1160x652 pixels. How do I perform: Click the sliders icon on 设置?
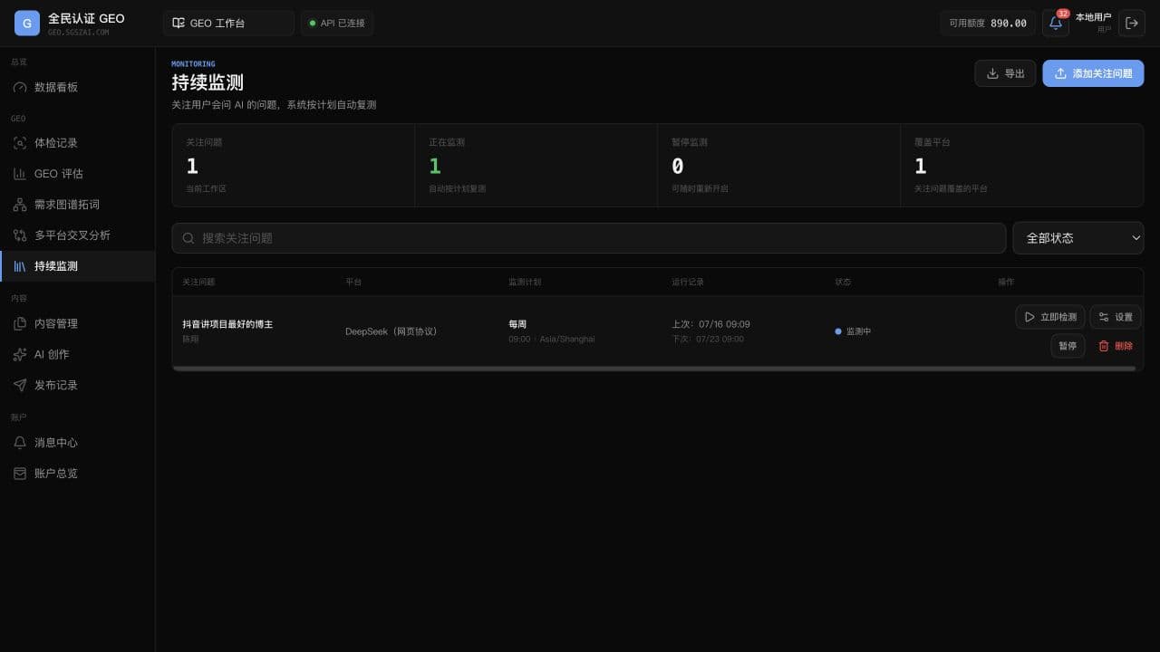click(x=1104, y=317)
